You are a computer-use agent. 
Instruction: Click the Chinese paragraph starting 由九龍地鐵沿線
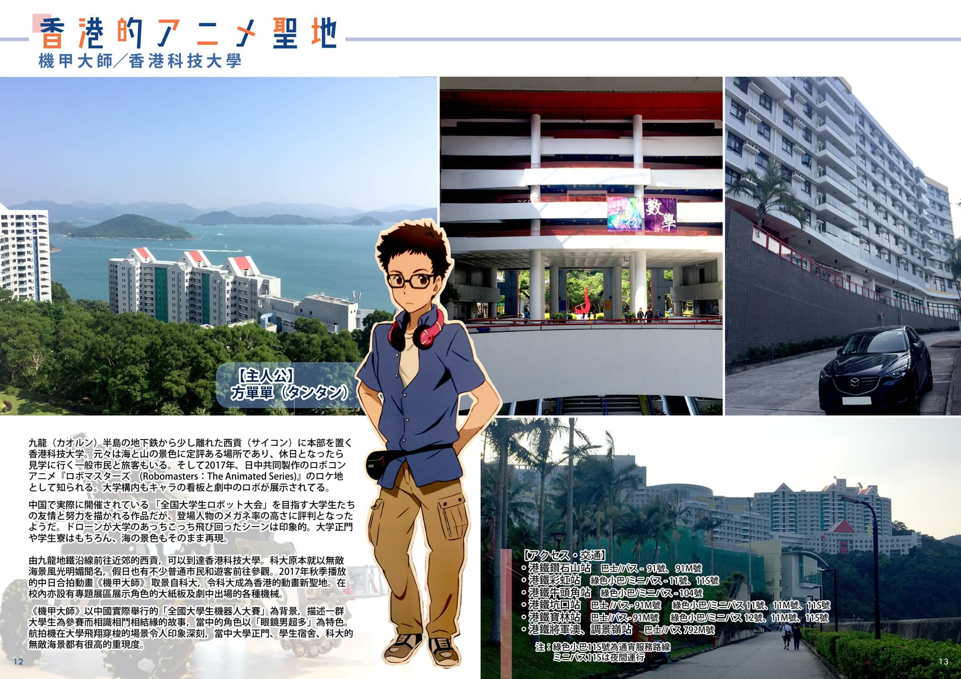[188, 577]
